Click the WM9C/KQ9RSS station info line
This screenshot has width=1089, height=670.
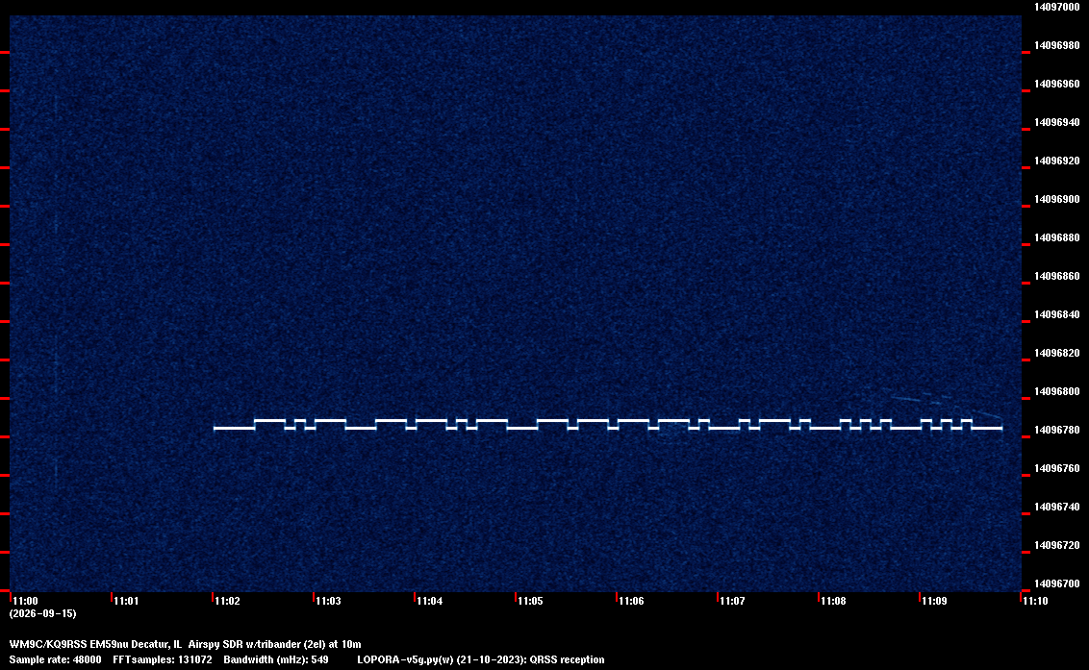[x=185, y=644]
